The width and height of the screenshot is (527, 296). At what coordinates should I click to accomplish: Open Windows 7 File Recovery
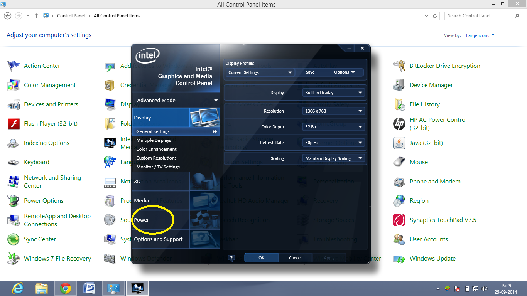pos(49,259)
